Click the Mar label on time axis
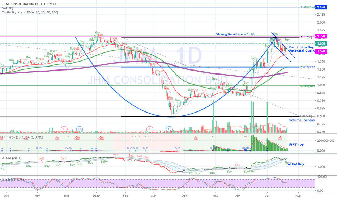337x199 pixels. (x=153, y=196)
